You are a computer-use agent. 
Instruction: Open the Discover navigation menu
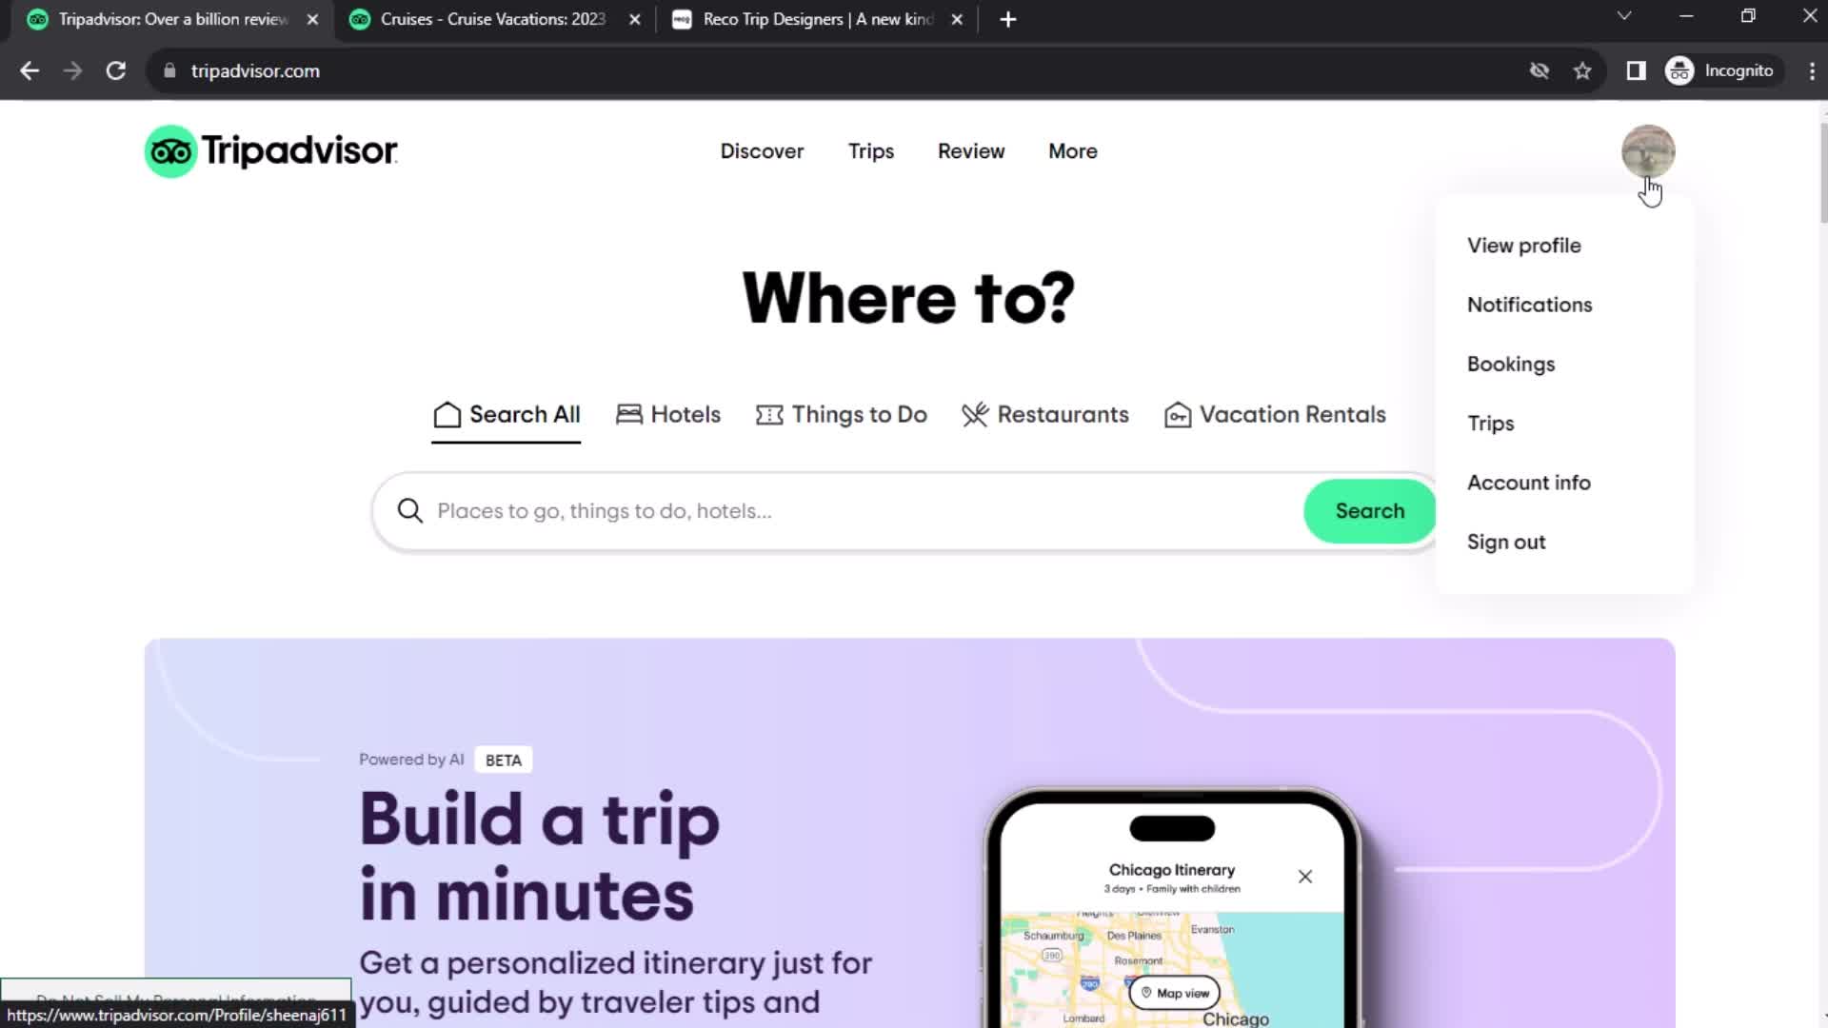(762, 150)
